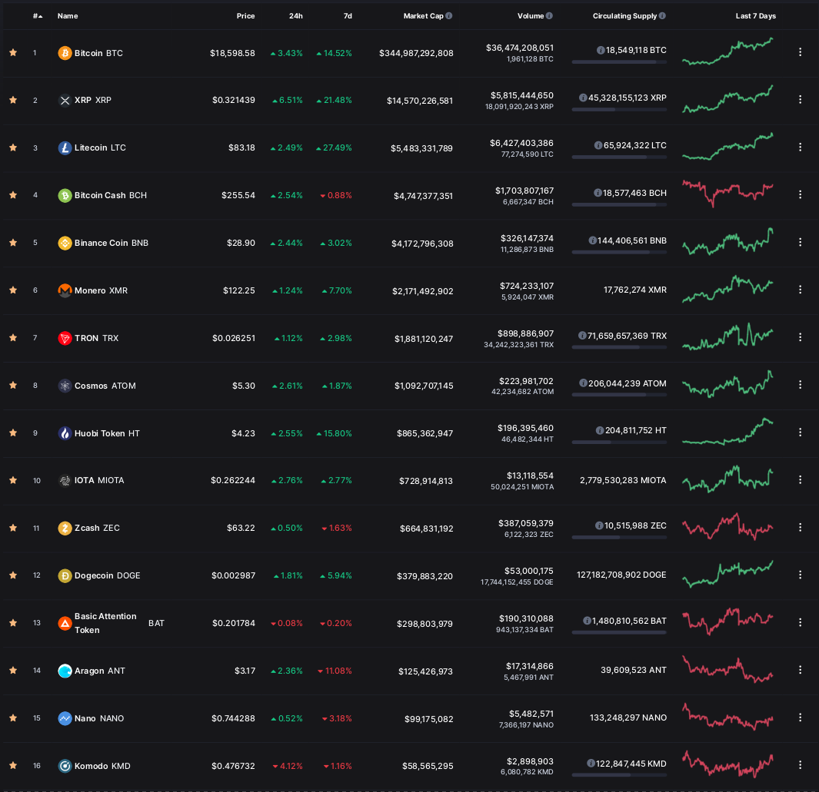Click the TRON logo icon
The image size is (819, 792).
pos(65,339)
